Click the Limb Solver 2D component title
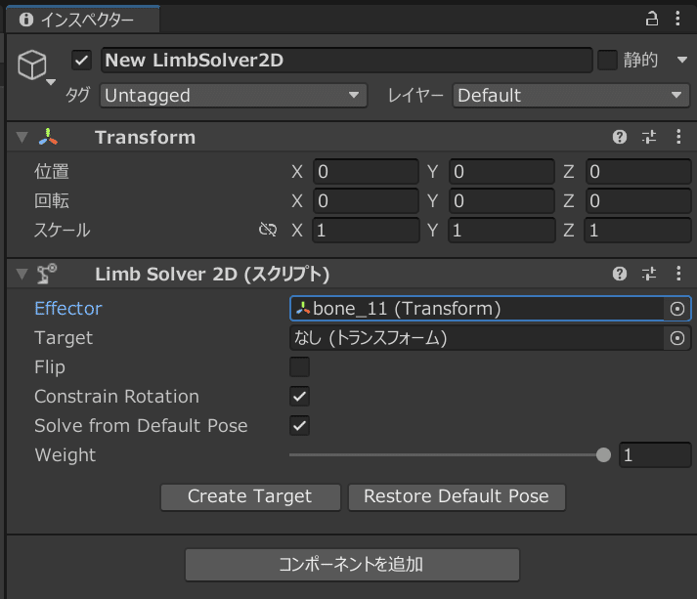This screenshot has width=697, height=599. (212, 275)
